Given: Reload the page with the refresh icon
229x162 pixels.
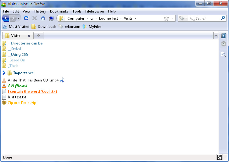Looking at the screenshot, I should point(26,18).
